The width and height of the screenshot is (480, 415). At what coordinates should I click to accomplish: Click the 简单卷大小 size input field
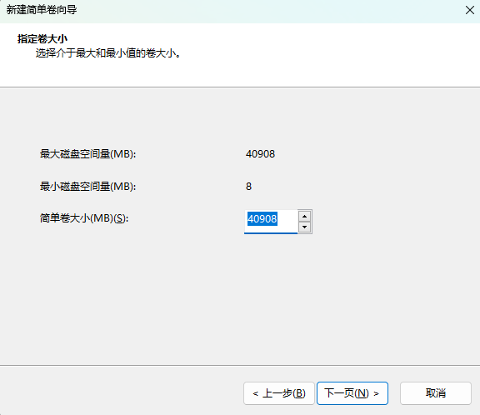coord(271,222)
